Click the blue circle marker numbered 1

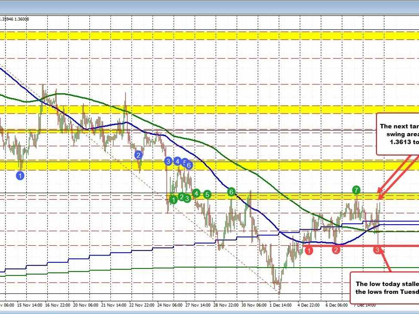pos(20,175)
